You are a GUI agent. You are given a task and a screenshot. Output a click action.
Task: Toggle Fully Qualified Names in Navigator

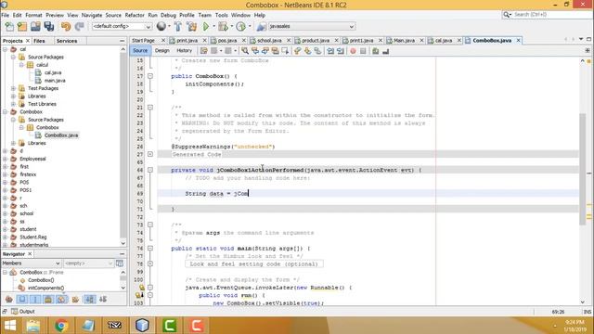pyautogui.click(x=75, y=299)
